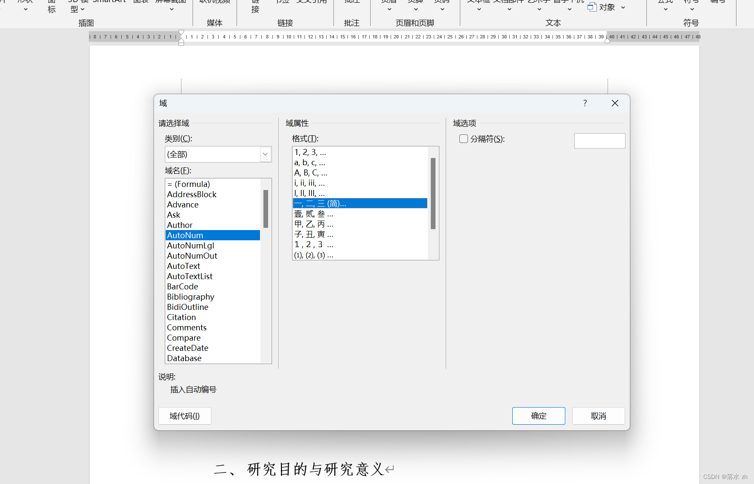754x484 pixels.
Task: Enable the 分隔符 checkbox
Action: (x=464, y=139)
